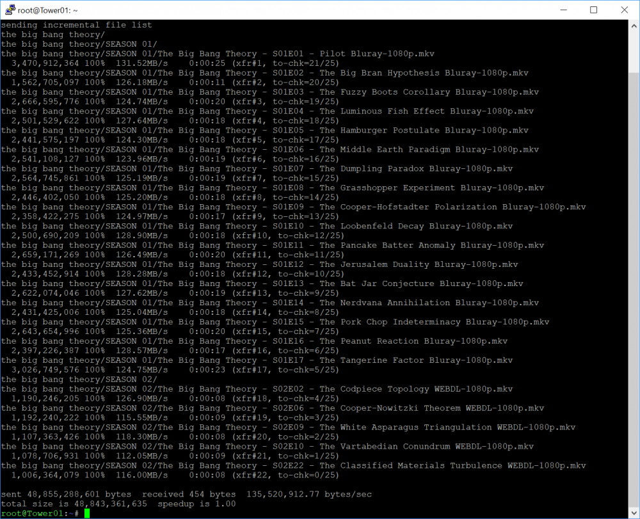Viewport: 640px width, 519px height.
Task: Click the S01E11 Pancake Batter Anomaly line
Action: [x=272, y=246]
